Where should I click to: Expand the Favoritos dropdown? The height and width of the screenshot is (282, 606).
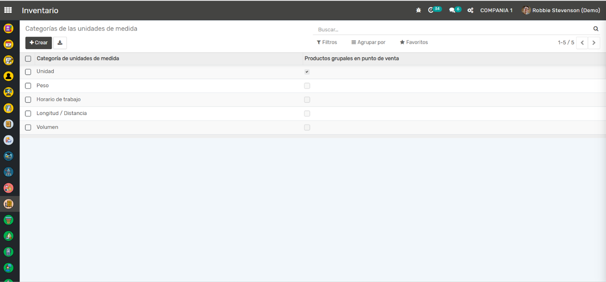pyautogui.click(x=414, y=42)
